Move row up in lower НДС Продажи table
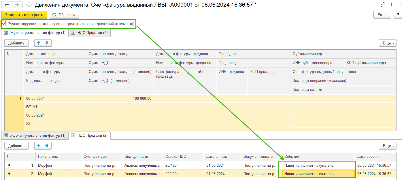The height and width of the screenshot is (180, 406). point(39,146)
